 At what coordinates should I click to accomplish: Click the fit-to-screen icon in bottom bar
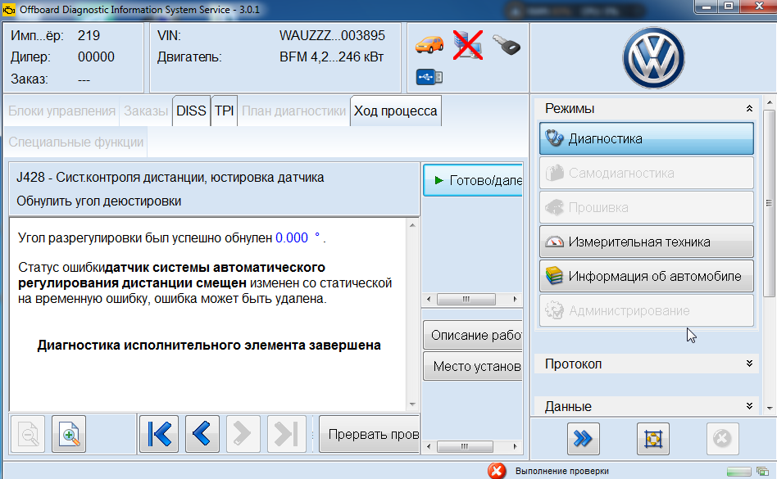click(652, 439)
